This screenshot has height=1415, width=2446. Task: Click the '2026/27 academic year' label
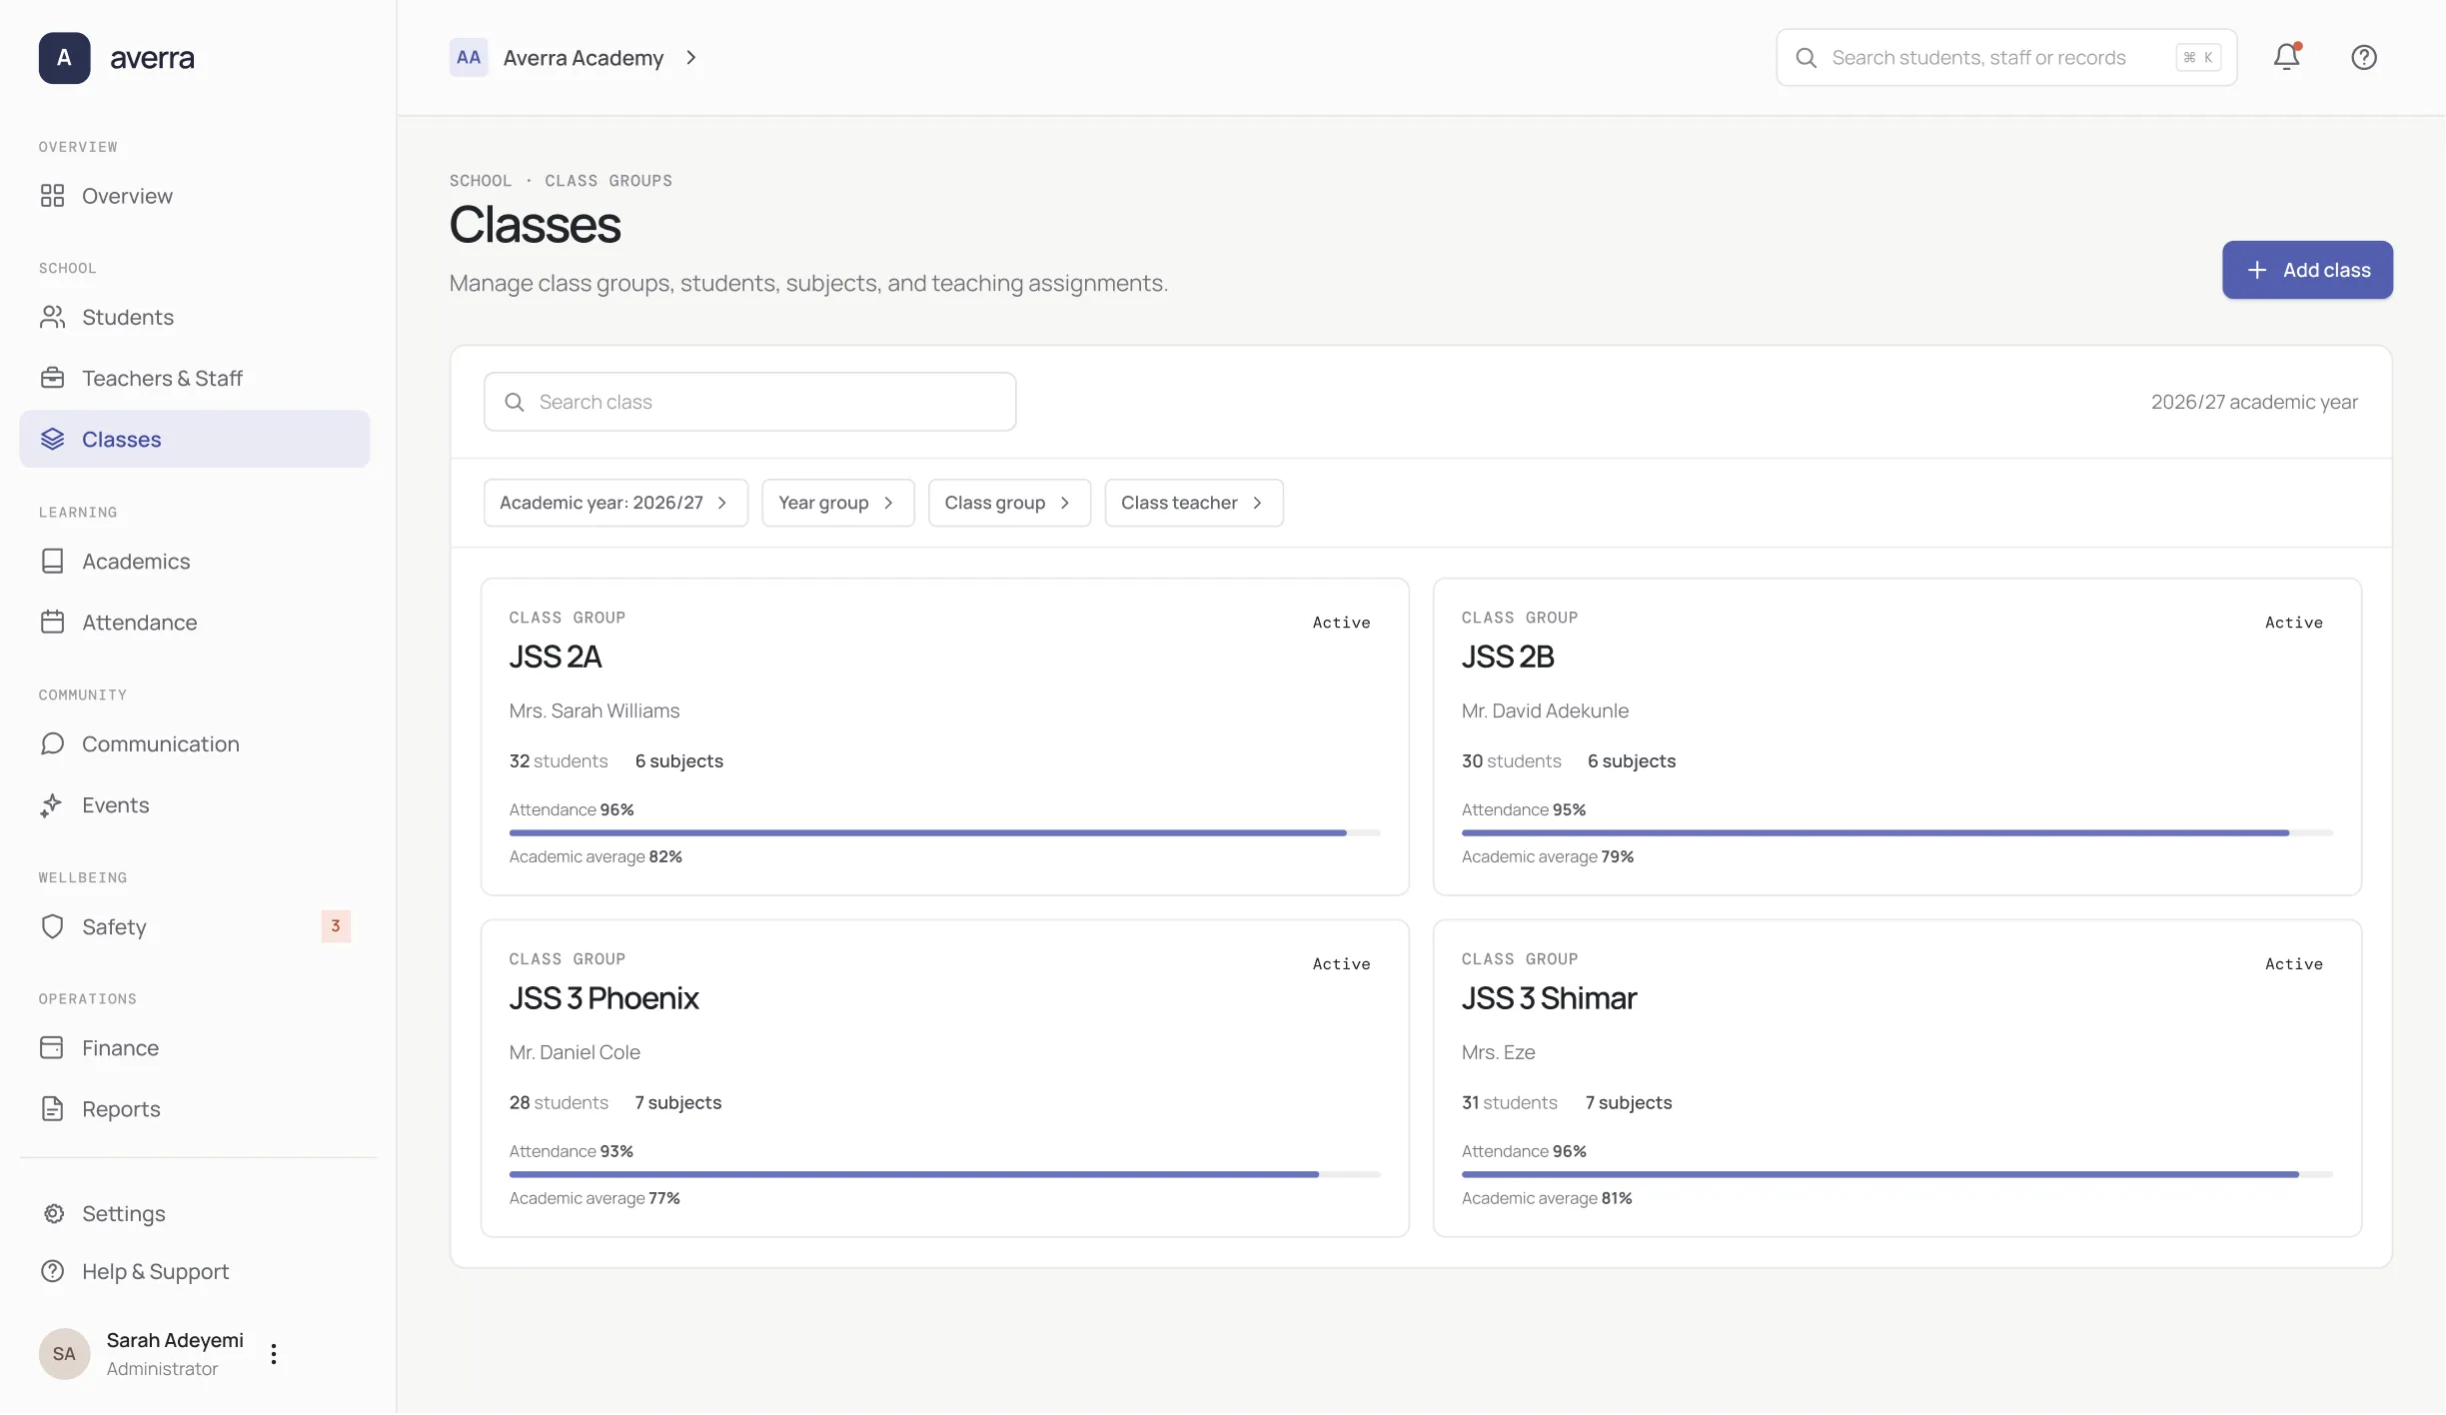[x=2254, y=402]
